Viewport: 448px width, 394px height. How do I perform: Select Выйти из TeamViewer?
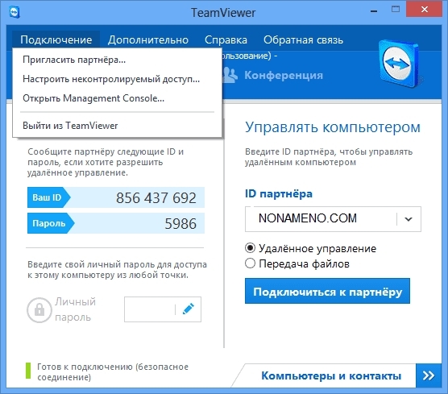click(117, 126)
